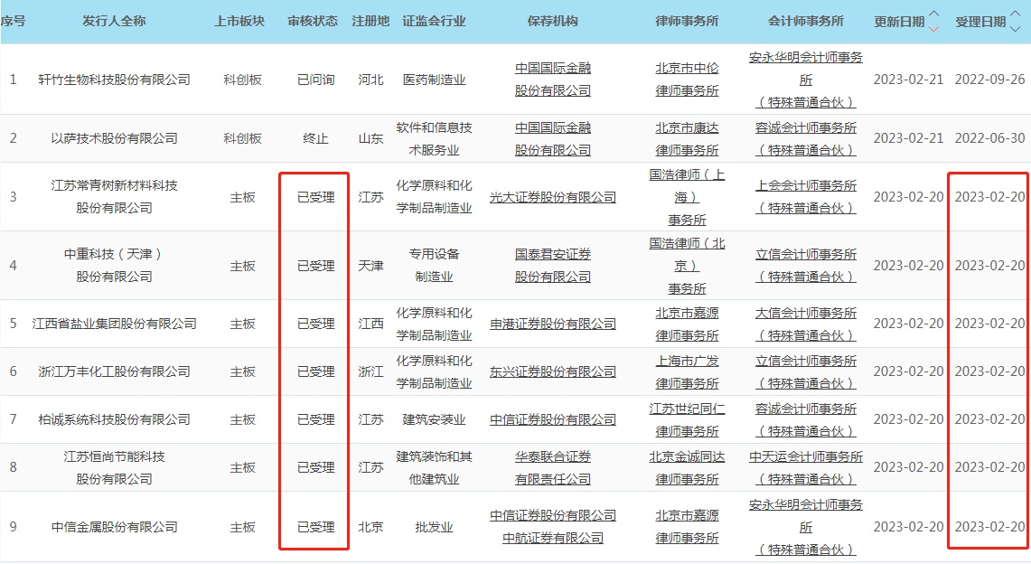Select issuer 浙江万丰化工股份有限公司
This screenshot has width=1031, height=564.
click(x=115, y=372)
